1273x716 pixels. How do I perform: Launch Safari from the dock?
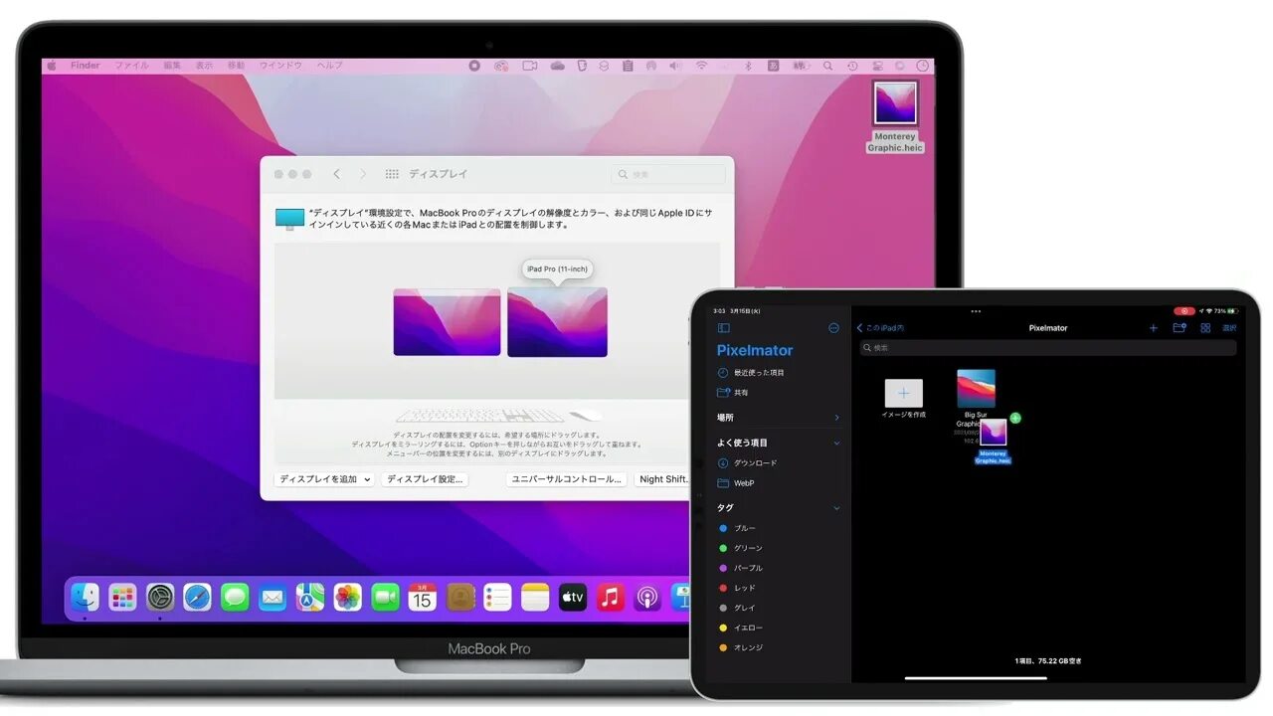[x=197, y=597]
